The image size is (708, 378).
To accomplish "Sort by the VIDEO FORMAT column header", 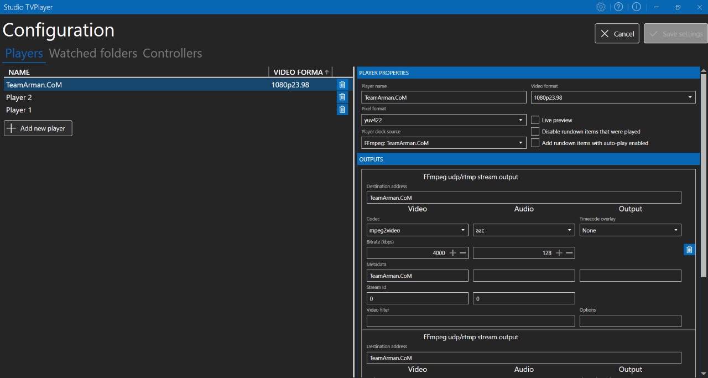I will [x=301, y=72].
